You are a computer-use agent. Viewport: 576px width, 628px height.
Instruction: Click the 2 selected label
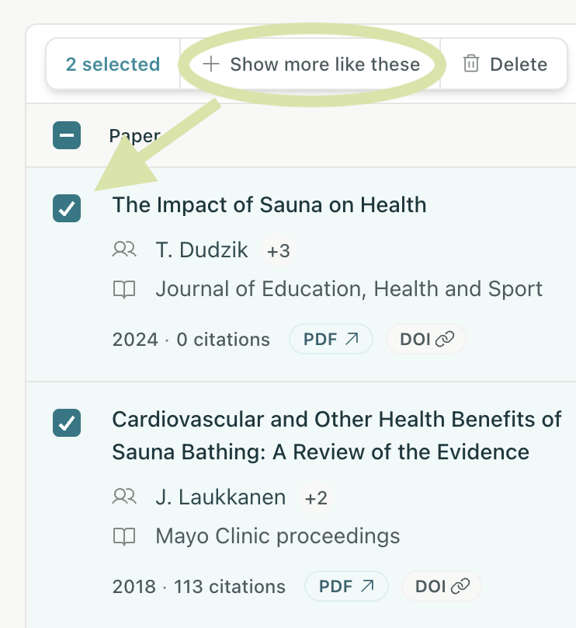[113, 64]
